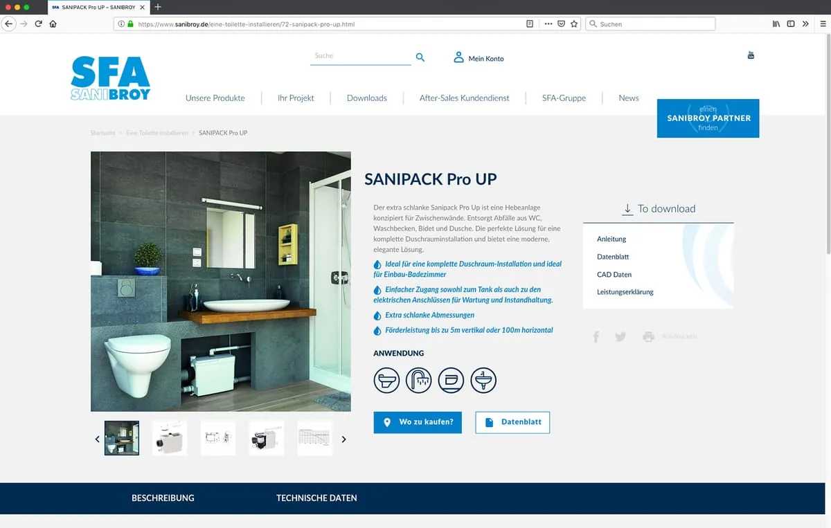Click the bidet application icon
Screen dimensions: 831x528
point(451,380)
